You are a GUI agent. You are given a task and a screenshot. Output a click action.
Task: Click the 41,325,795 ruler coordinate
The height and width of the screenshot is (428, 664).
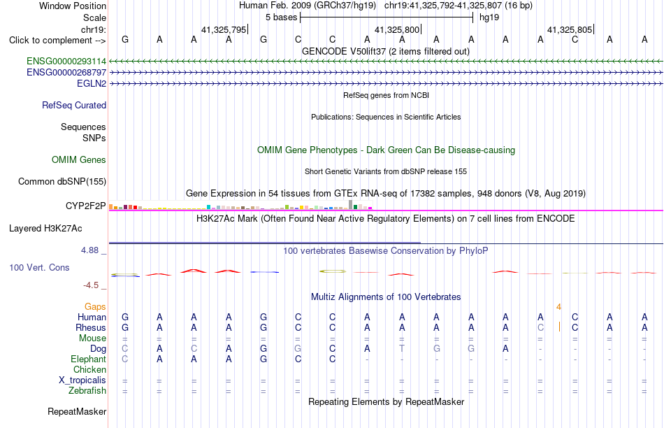click(x=224, y=29)
